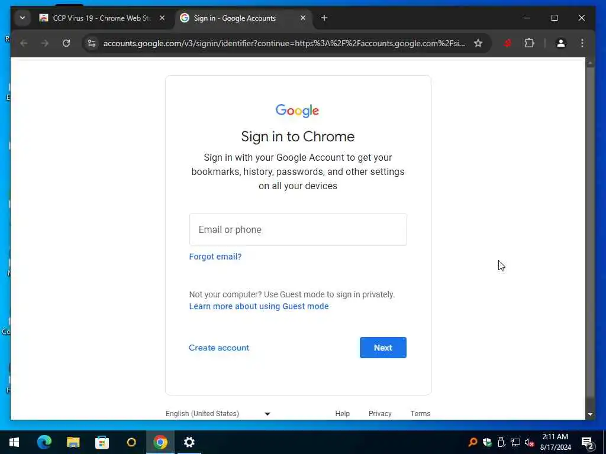Open the Forgot email? link

click(215, 257)
